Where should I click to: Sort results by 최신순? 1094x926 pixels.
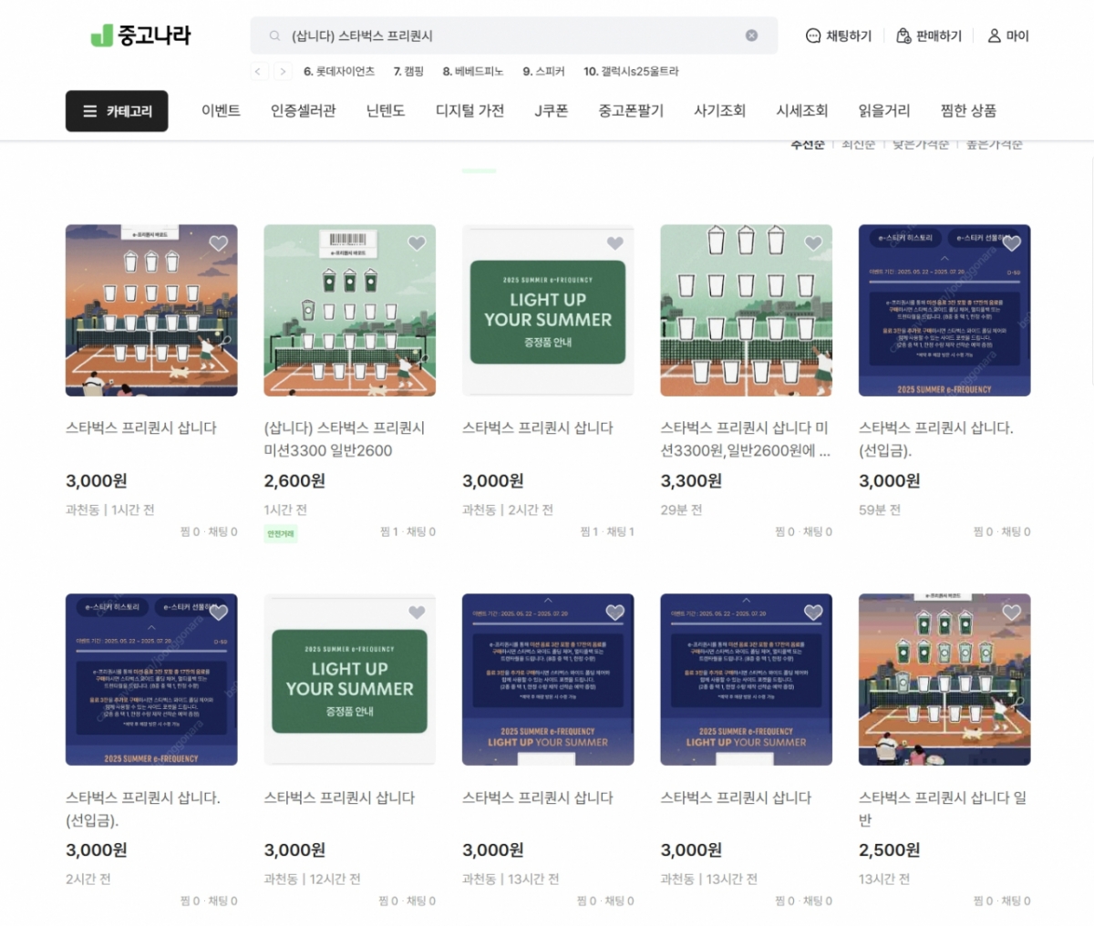[857, 143]
